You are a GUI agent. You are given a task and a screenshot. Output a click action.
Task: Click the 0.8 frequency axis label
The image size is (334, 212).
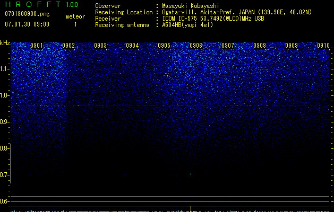point(4,148)
